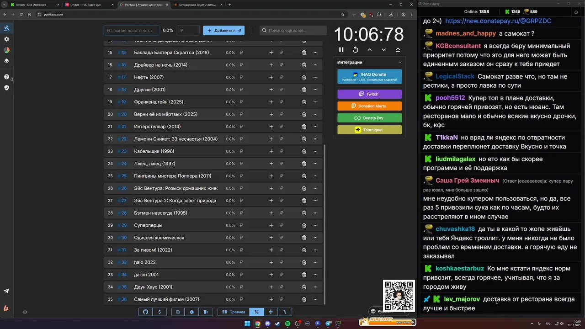Click the bug report toolbar button

pos(192,312)
